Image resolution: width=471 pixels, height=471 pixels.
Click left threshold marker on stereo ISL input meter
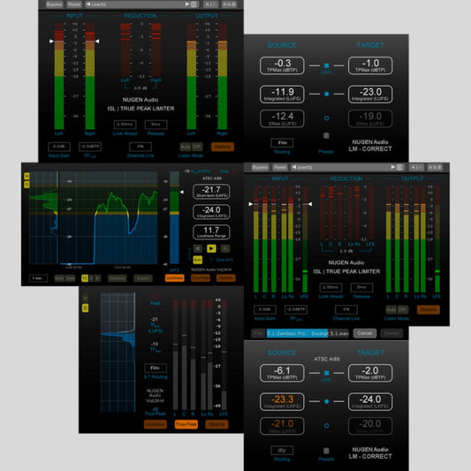[x=51, y=42]
